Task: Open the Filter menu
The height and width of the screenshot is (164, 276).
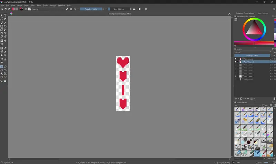Action: click(x=39, y=6)
